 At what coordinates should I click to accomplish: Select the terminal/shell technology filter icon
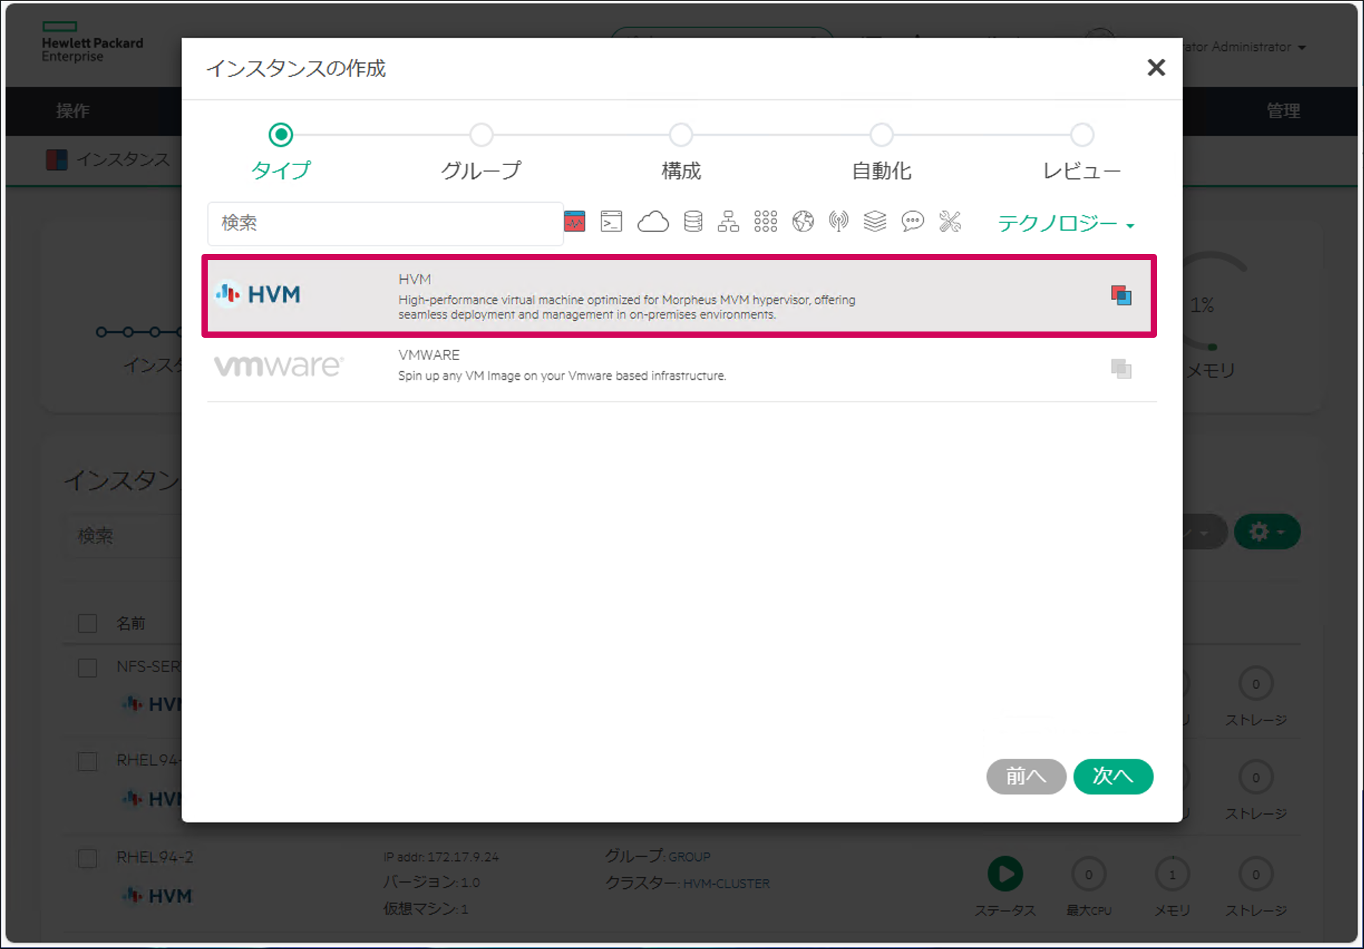coord(611,222)
